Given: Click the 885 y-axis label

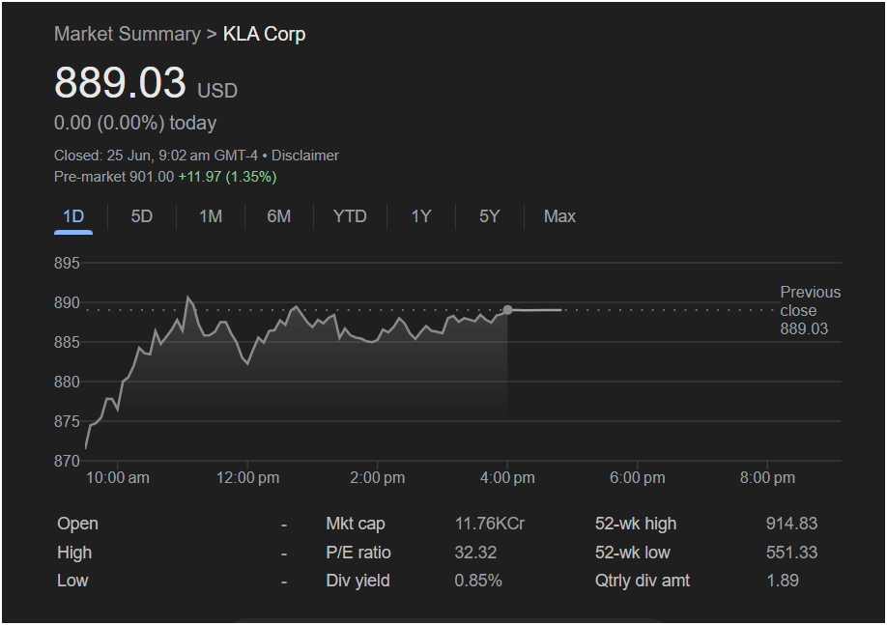Looking at the screenshot, I should click(67, 343).
